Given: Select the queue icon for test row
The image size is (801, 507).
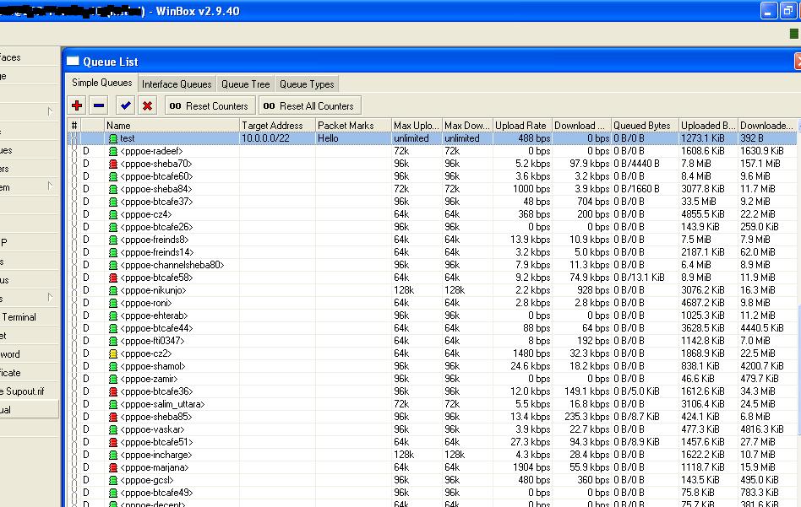Looking at the screenshot, I should point(113,138).
